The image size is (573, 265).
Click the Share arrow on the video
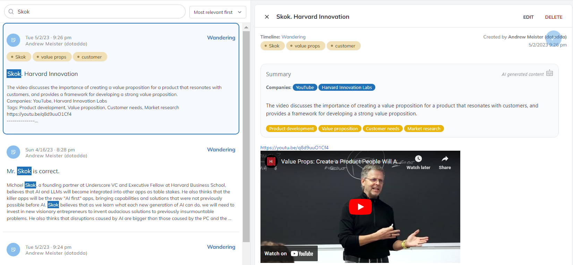[445, 159]
